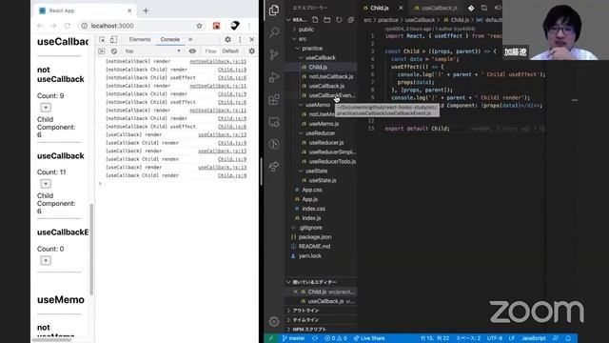The image size is (609, 343).
Task: Click the console Filter input field
Action: (210, 51)
